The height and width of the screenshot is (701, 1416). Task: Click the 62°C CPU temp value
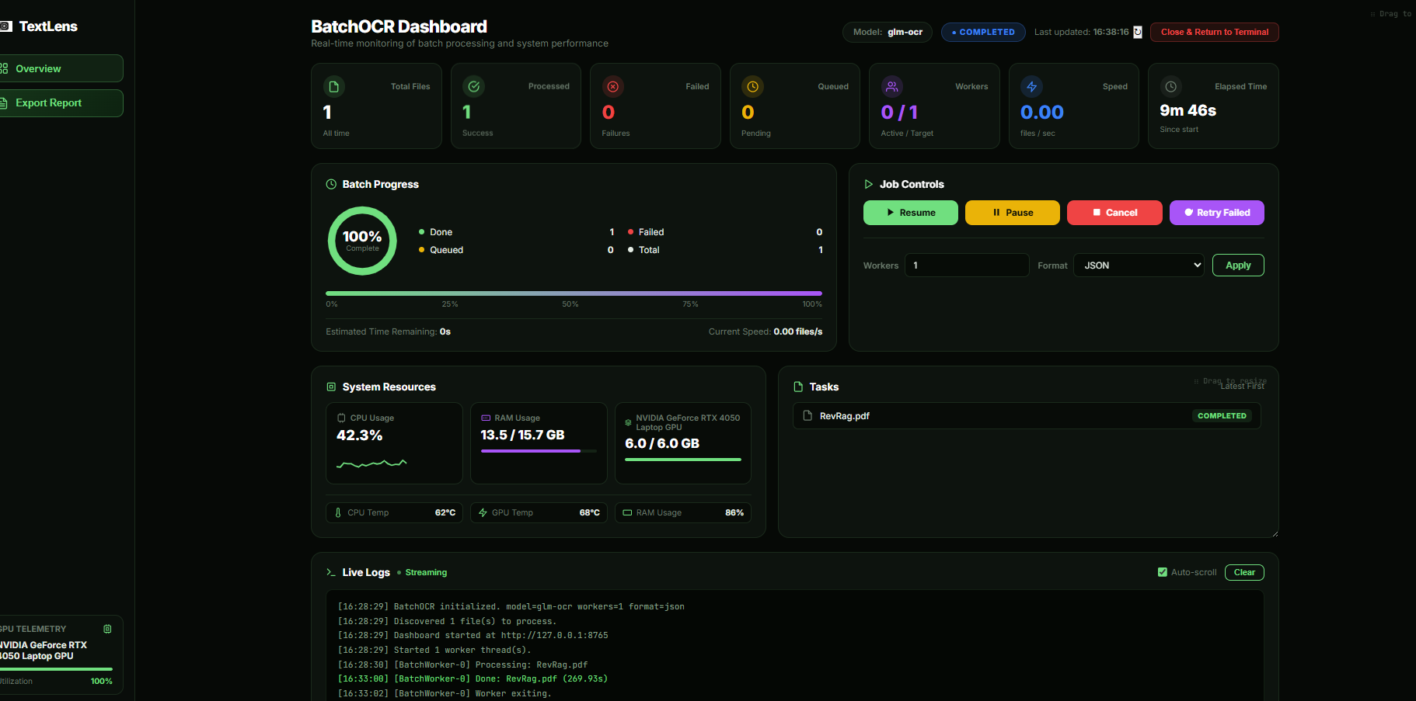click(x=445, y=512)
